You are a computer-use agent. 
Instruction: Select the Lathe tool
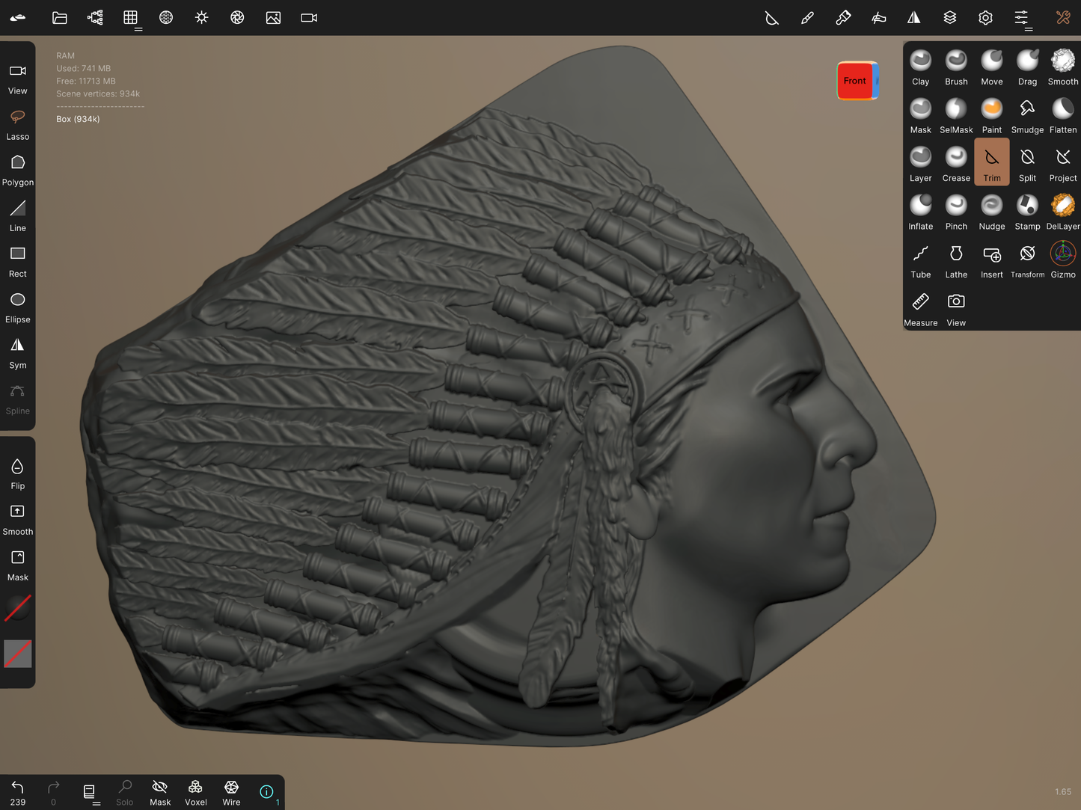(x=956, y=260)
